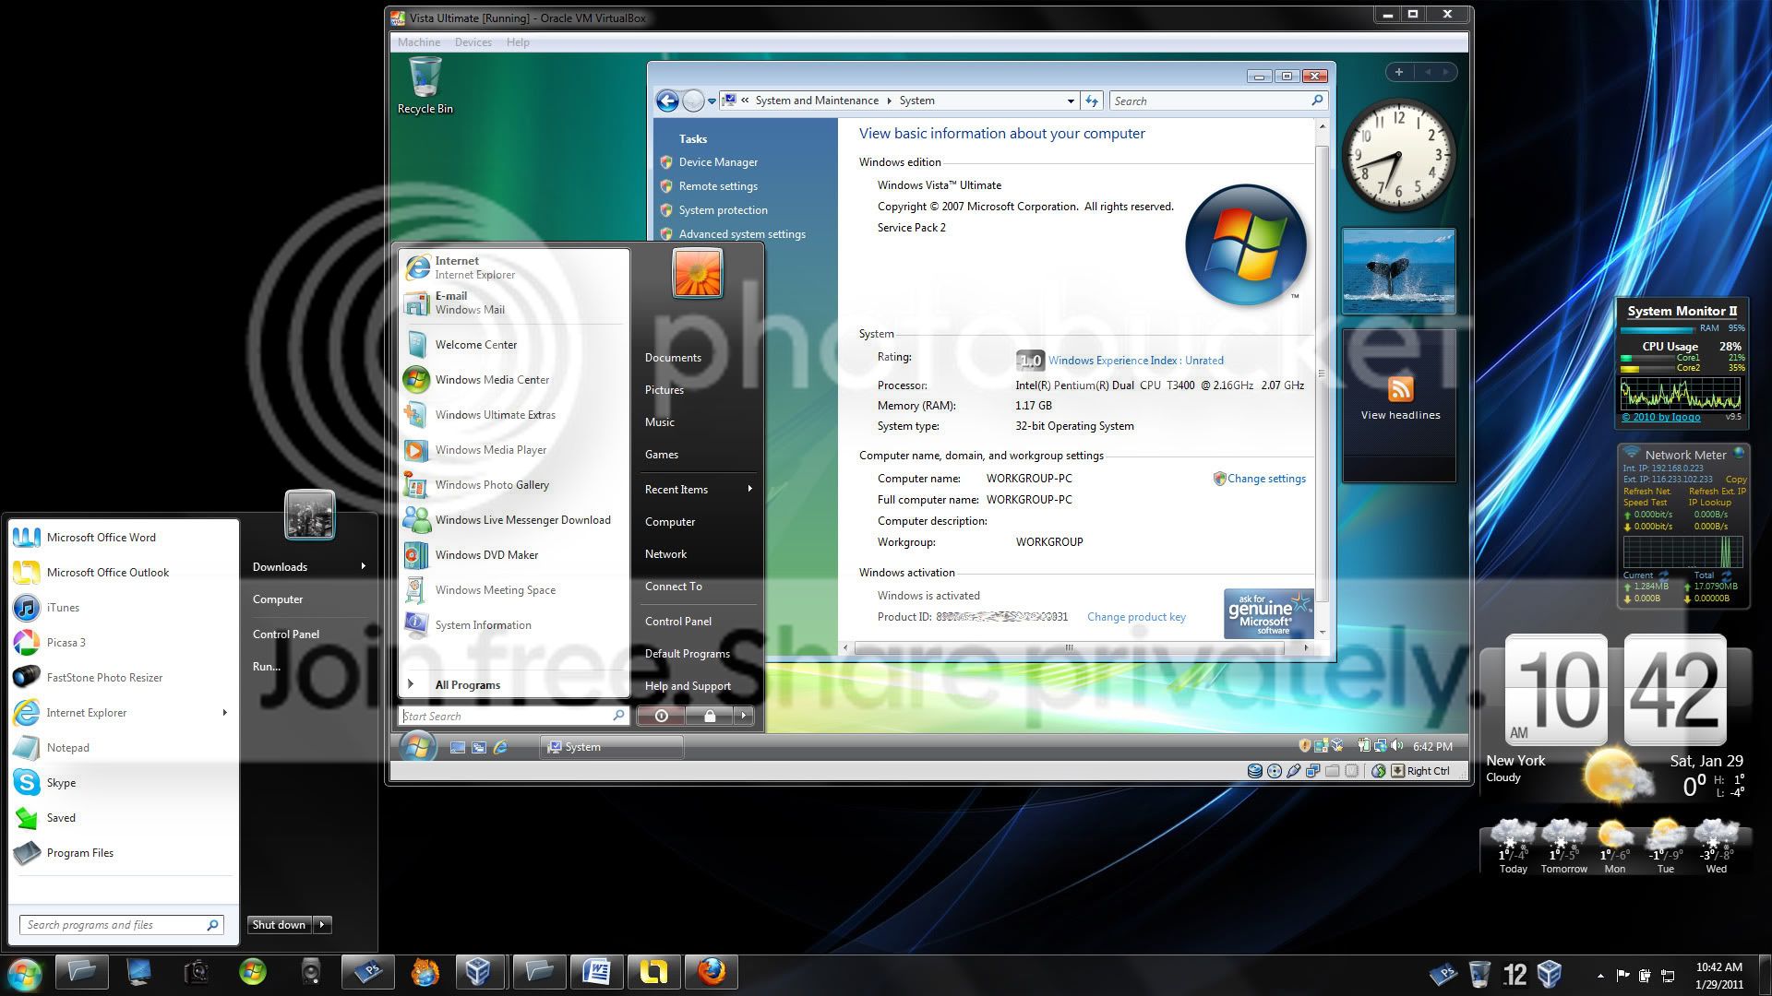Open Firefox from the host taskbar
Screen dimensions: 1772x996
pos(711,972)
